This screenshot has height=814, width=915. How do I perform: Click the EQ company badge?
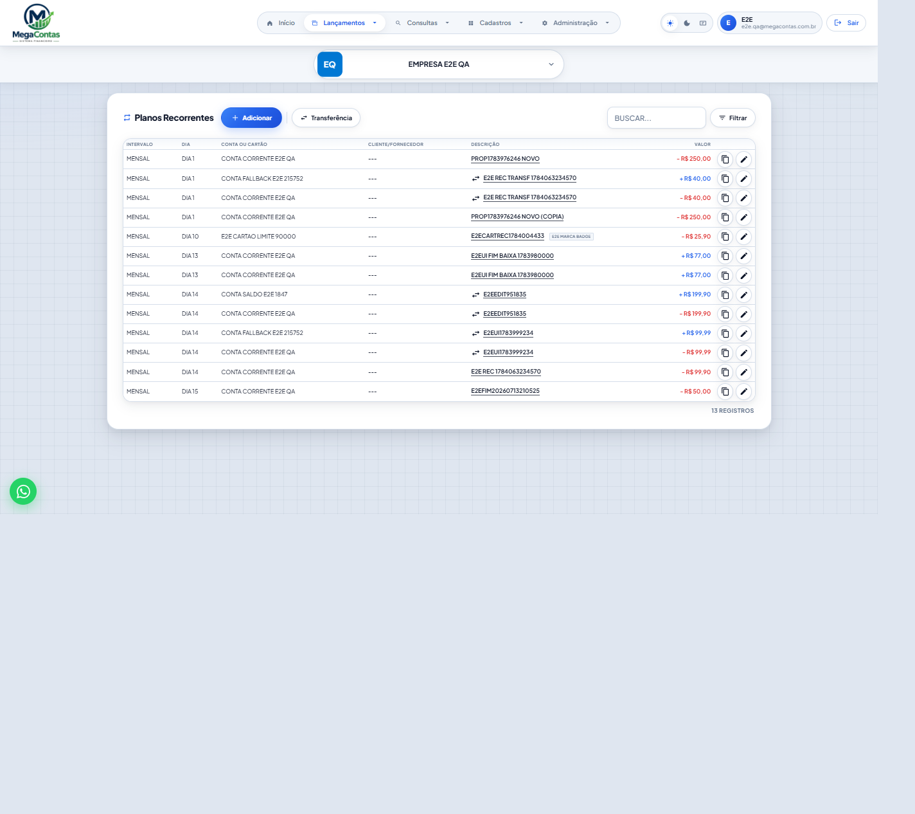(330, 64)
